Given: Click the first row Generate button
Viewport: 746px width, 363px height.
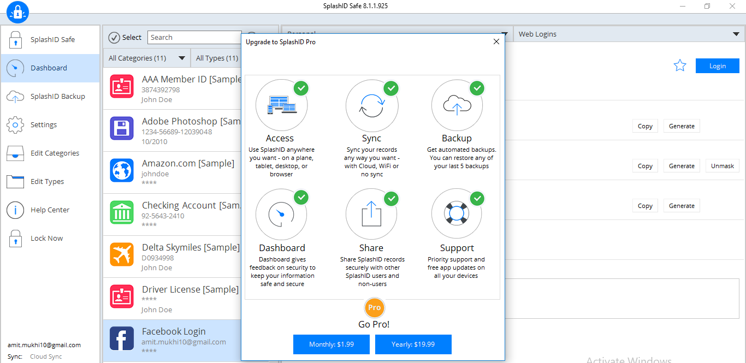Looking at the screenshot, I should tap(682, 126).
